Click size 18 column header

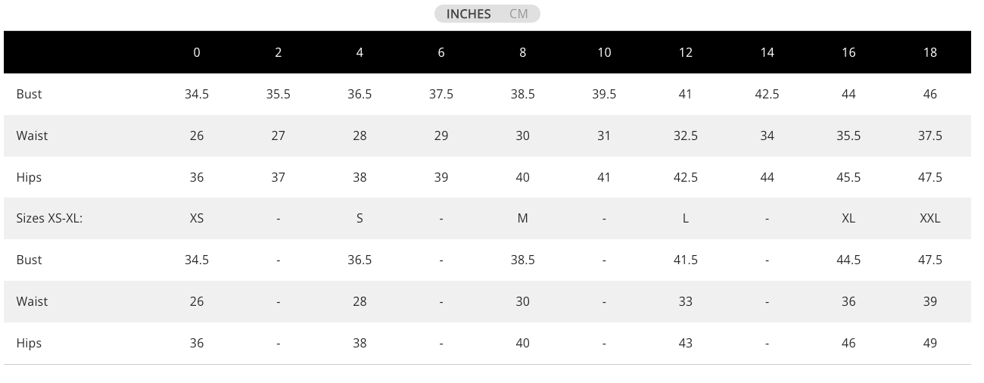tap(930, 52)
